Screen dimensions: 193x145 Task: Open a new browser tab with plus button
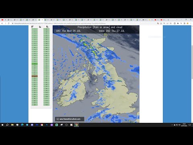click(x=168, y=20)
